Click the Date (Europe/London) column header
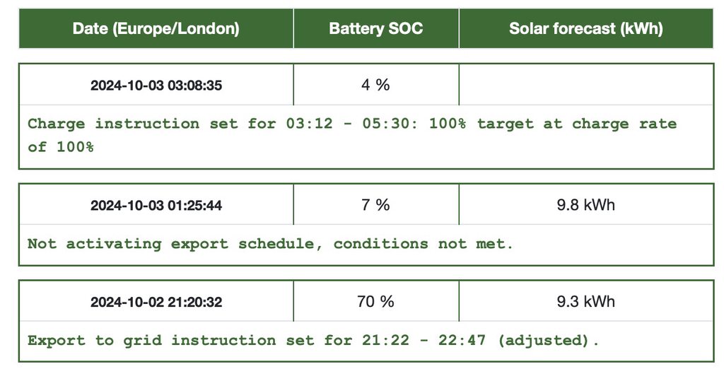 click(156, 29)
